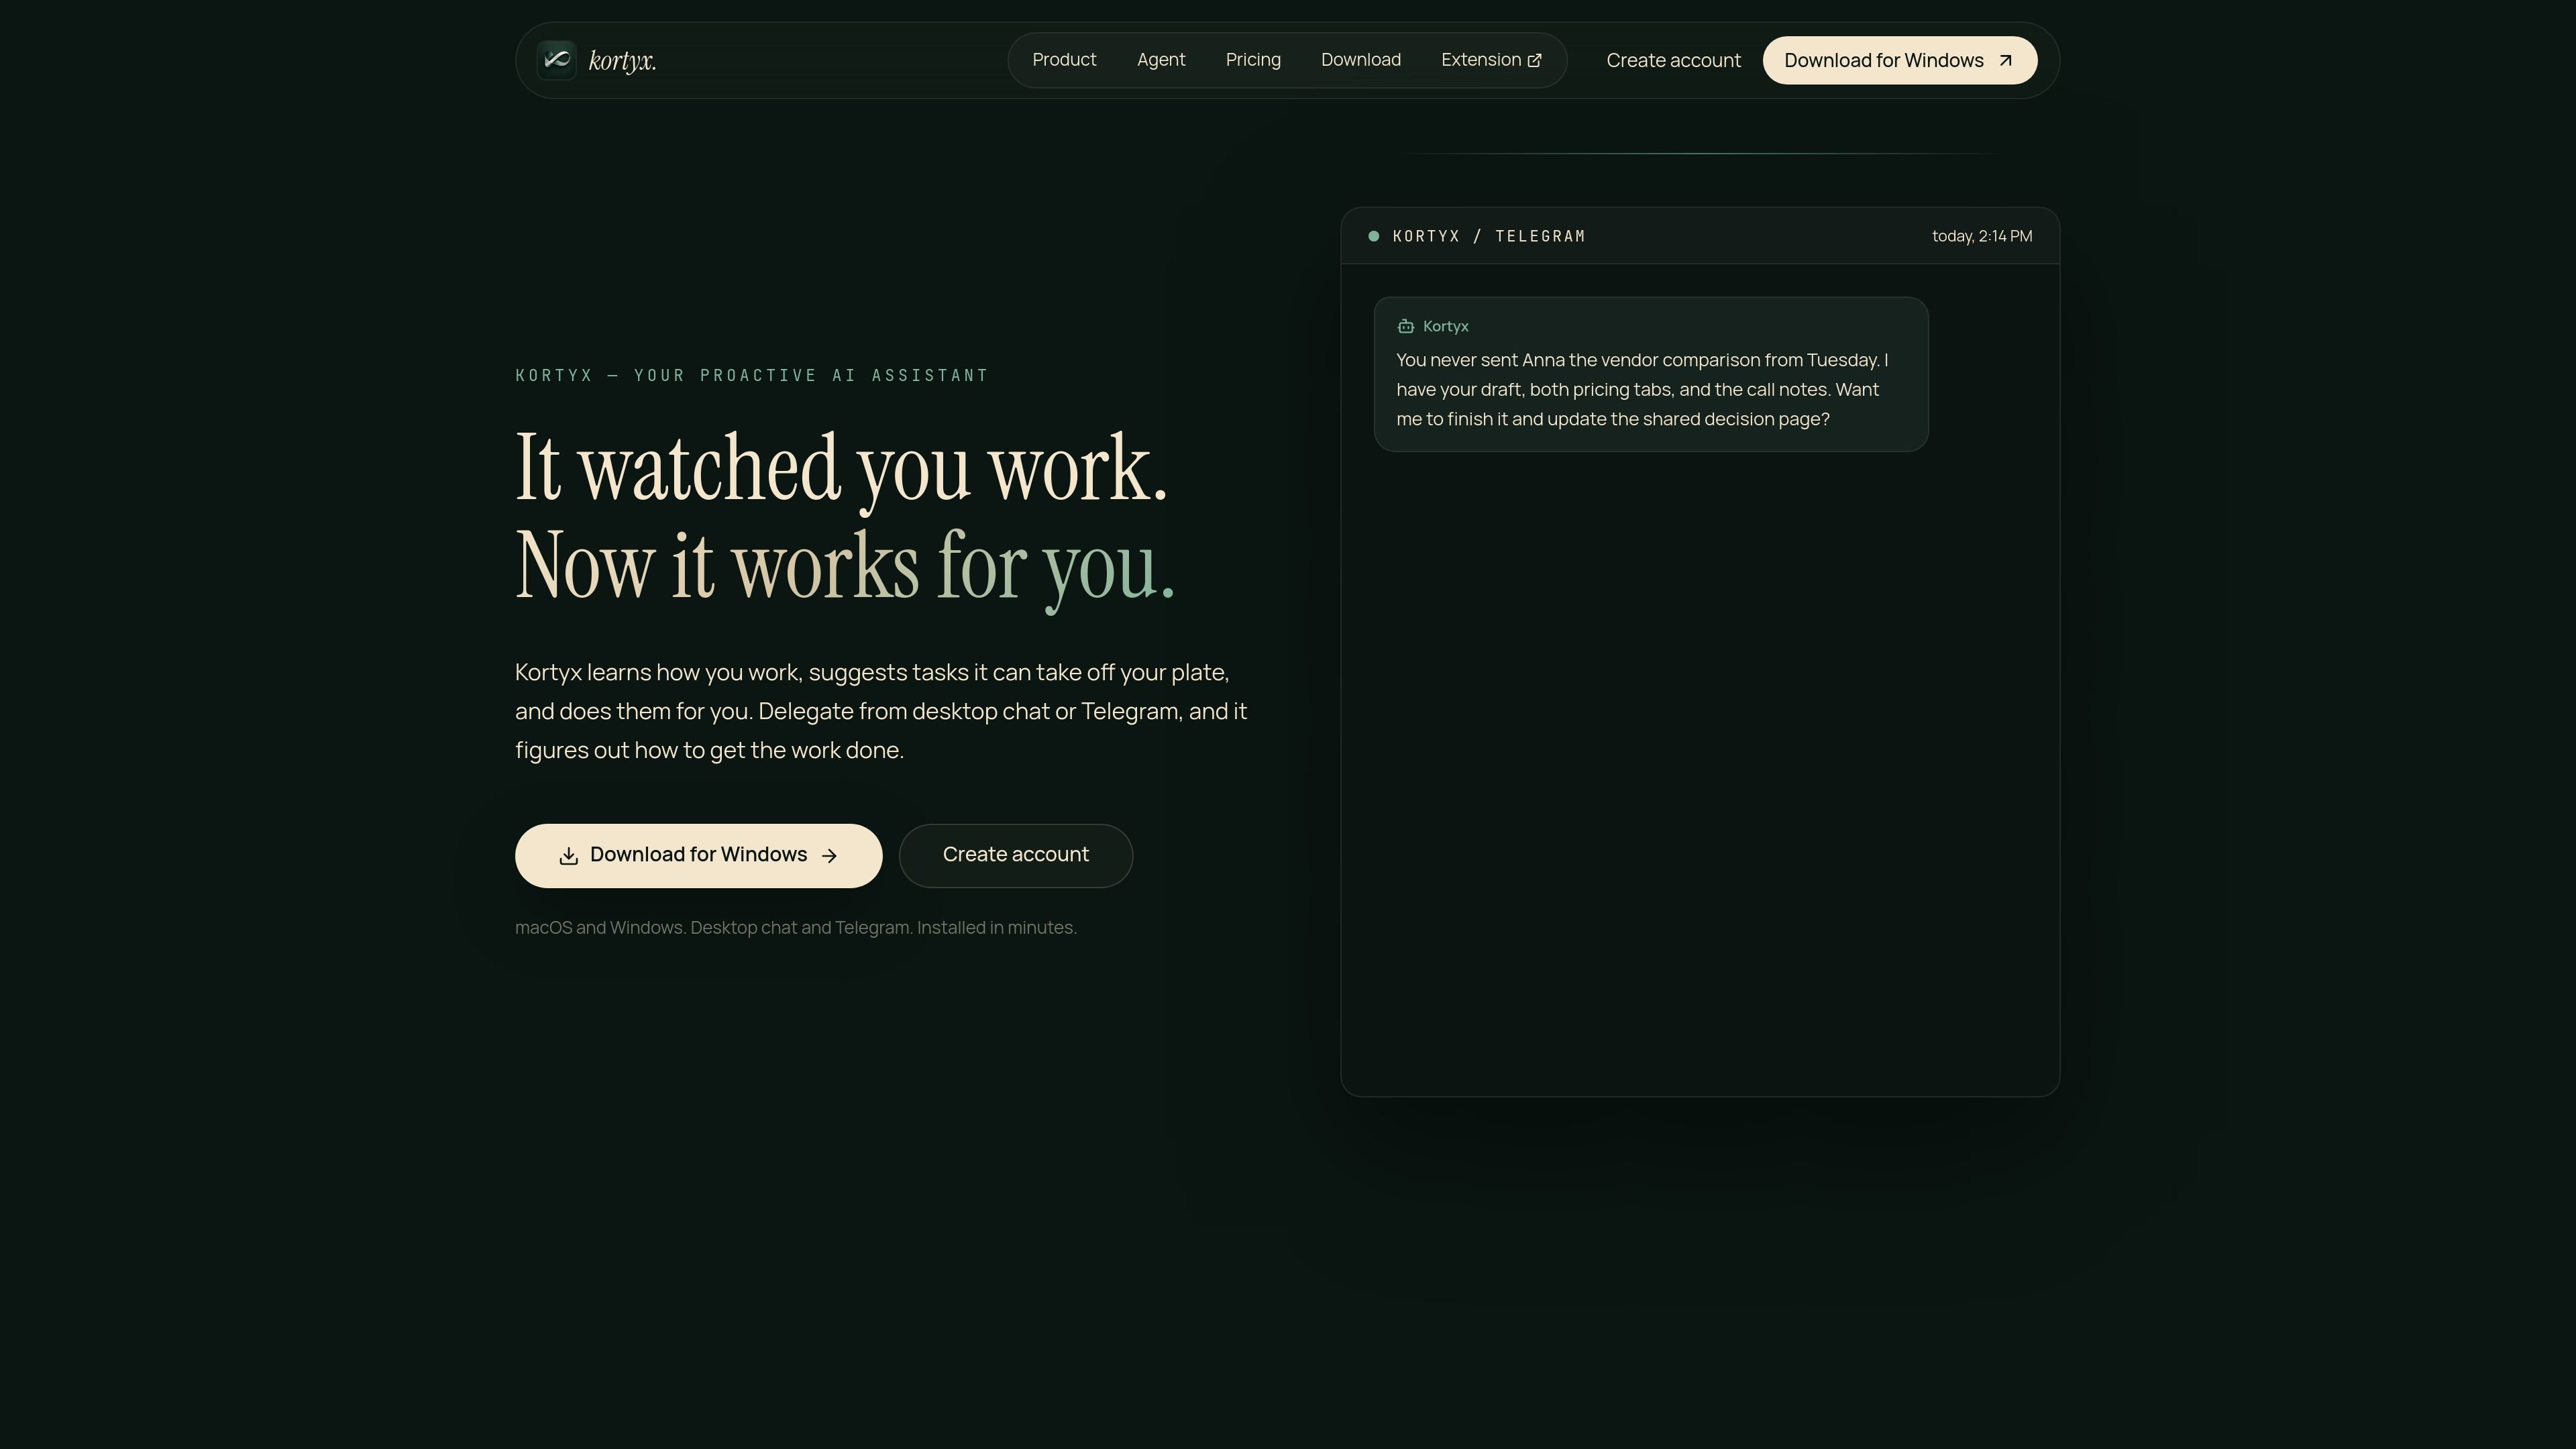Screen dimensions: 2576x1449
Task: Click the 'today, 2:14 PM' timestamp
Action: (1982, 236)
